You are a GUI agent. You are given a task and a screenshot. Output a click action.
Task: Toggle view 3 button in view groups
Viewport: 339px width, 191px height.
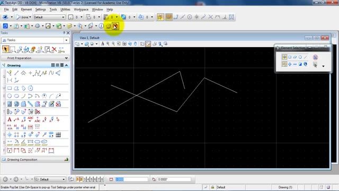[85, 179]
